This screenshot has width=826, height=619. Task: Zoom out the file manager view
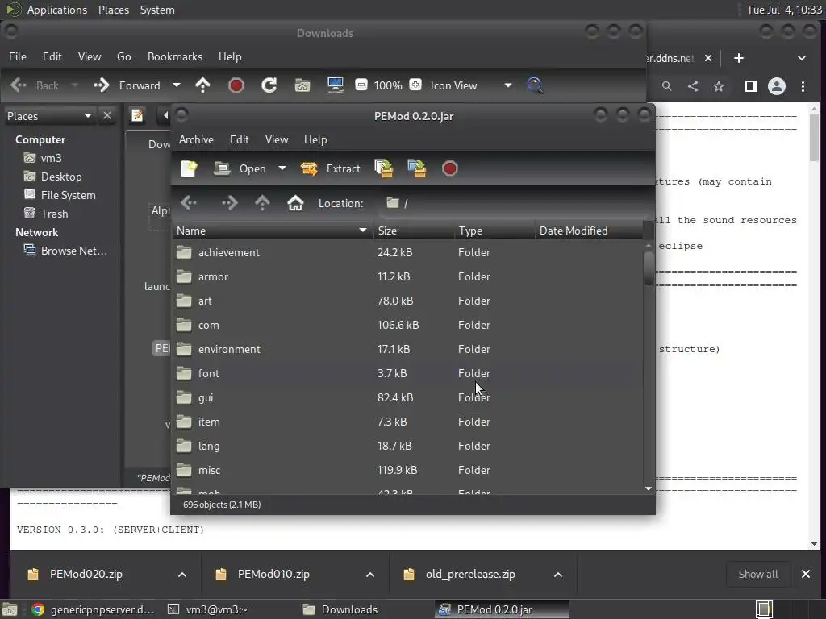tap(361, 85)
